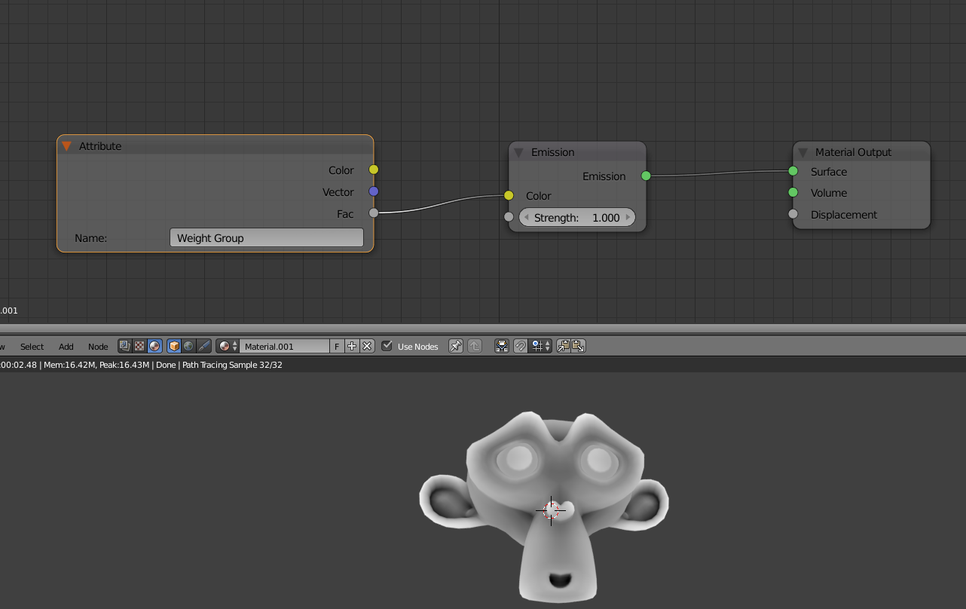
Task: Unlink material with X button
Action: tap(367, 346)
